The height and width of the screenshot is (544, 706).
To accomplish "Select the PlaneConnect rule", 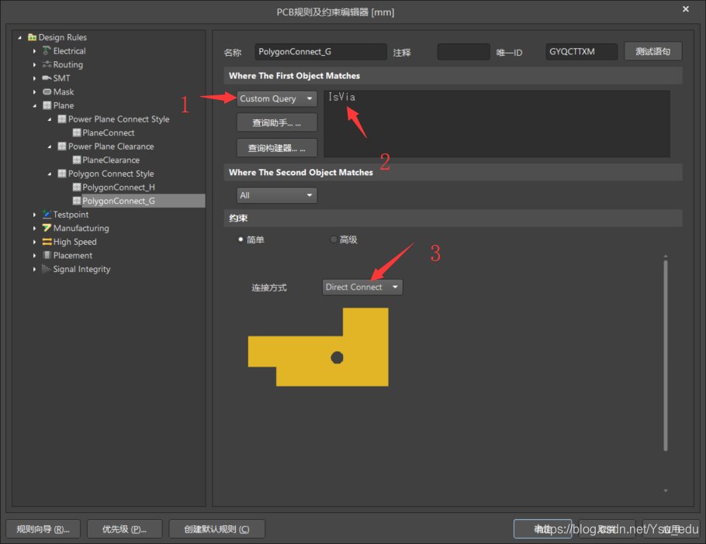I will point(108,133).
